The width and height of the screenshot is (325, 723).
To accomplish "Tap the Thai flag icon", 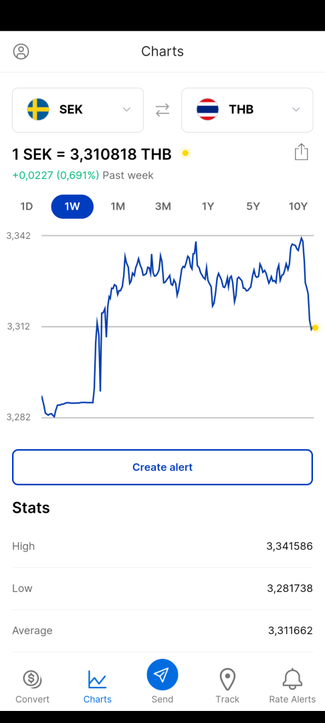I will (x=207, y=110).
